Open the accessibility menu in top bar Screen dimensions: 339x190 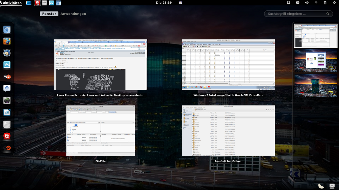(289, 3)
